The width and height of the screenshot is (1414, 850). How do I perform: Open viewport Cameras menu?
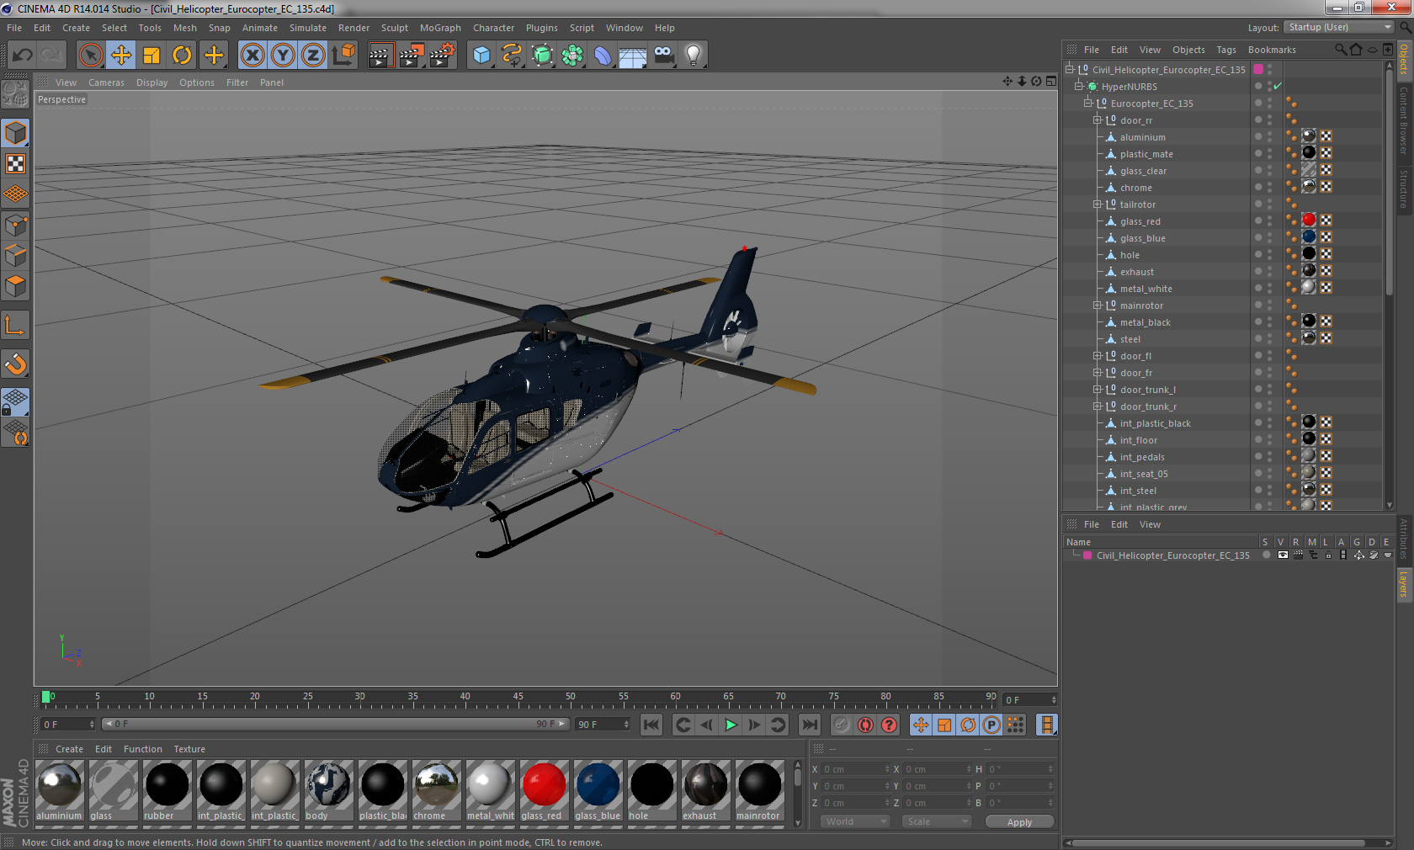click(x=106, y=82)
